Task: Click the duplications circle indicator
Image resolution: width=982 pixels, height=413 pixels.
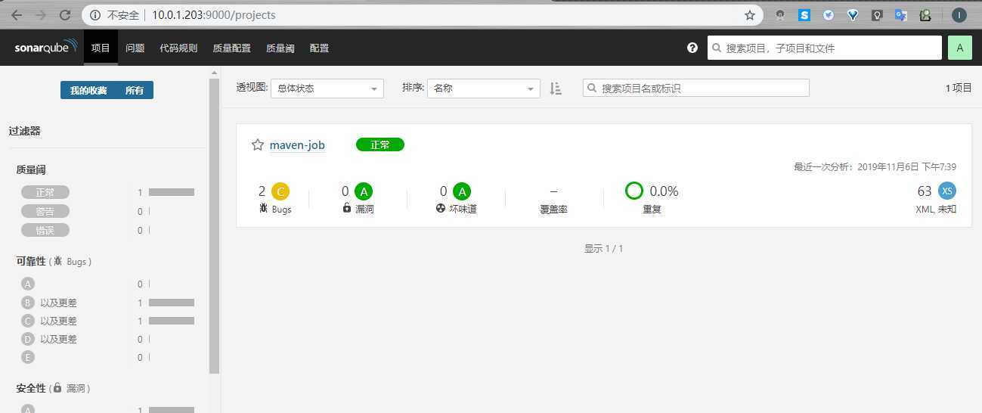Action: pos(634,191)
